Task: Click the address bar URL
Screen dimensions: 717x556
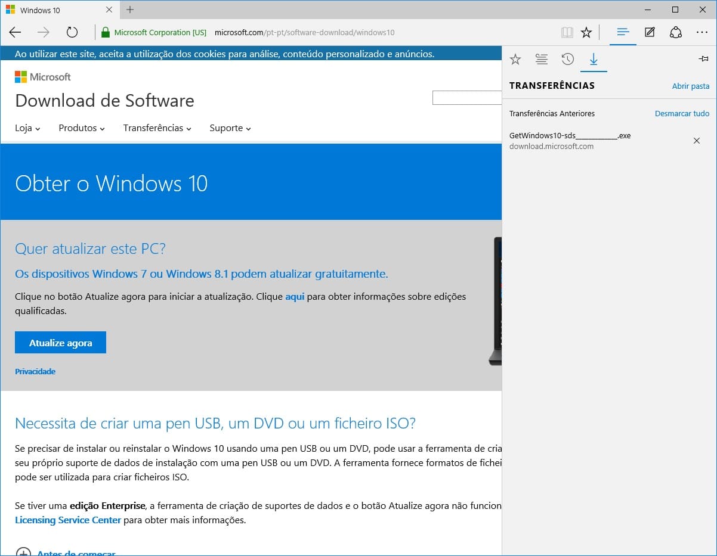Action: (x=304, y=32)
